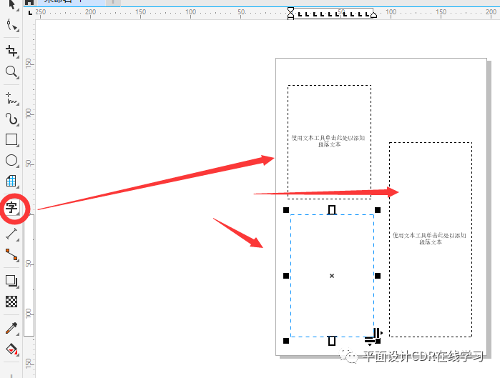Click middle-left selection handle of blue frame

tap(286, 276)
